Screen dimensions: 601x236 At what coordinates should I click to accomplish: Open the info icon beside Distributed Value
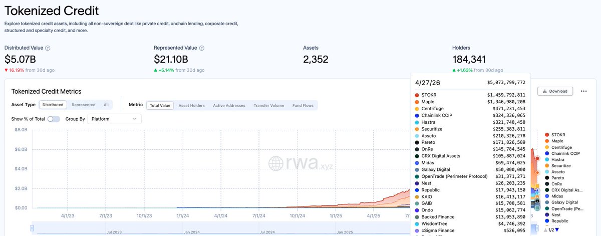(x=48, y=48)
